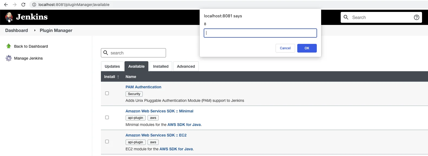Open the PAM Authentication plugin link
428x156 pixels.
[x=143, y=87]
